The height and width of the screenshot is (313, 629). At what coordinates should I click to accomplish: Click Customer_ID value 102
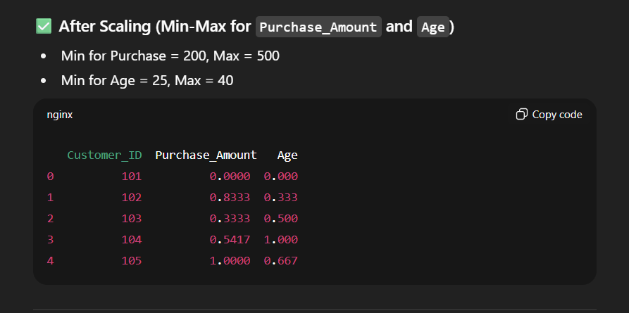pos(131,198)
